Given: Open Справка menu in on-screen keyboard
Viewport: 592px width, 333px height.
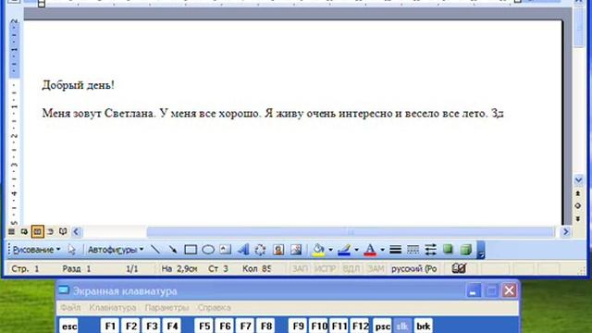Looking at the screenshot, I should [x=214, y=308].
